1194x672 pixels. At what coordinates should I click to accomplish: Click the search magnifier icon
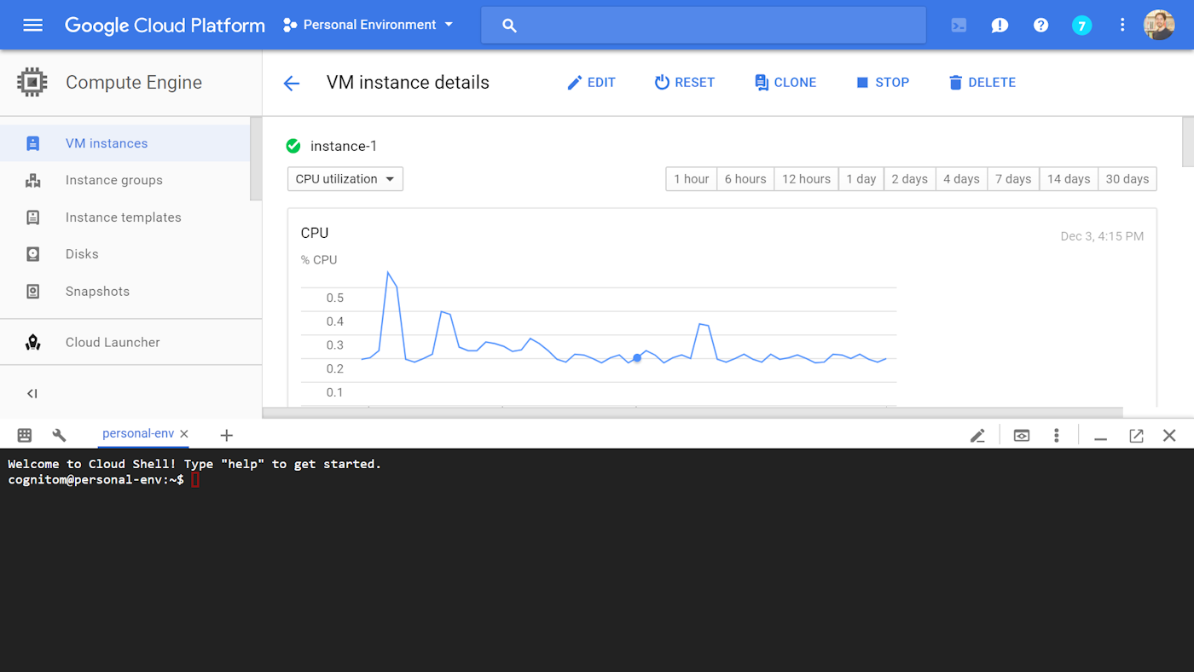[x=510, y=26]
